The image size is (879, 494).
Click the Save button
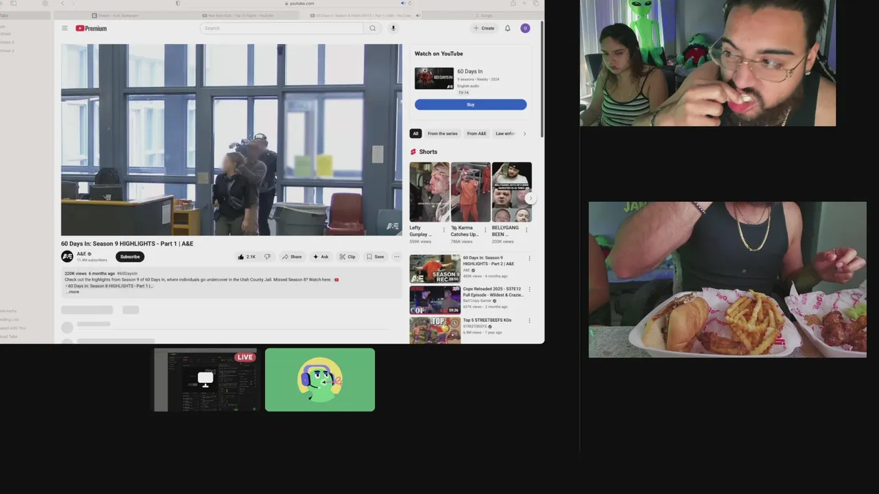tap(375, 257)
